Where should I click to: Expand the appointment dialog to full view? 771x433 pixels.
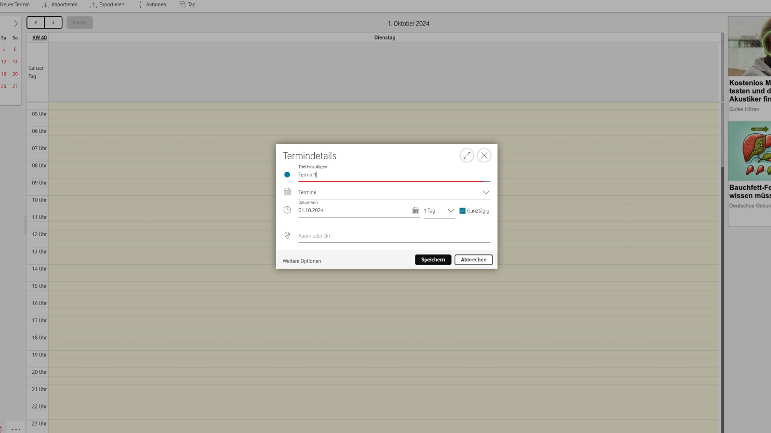(466, 155)
